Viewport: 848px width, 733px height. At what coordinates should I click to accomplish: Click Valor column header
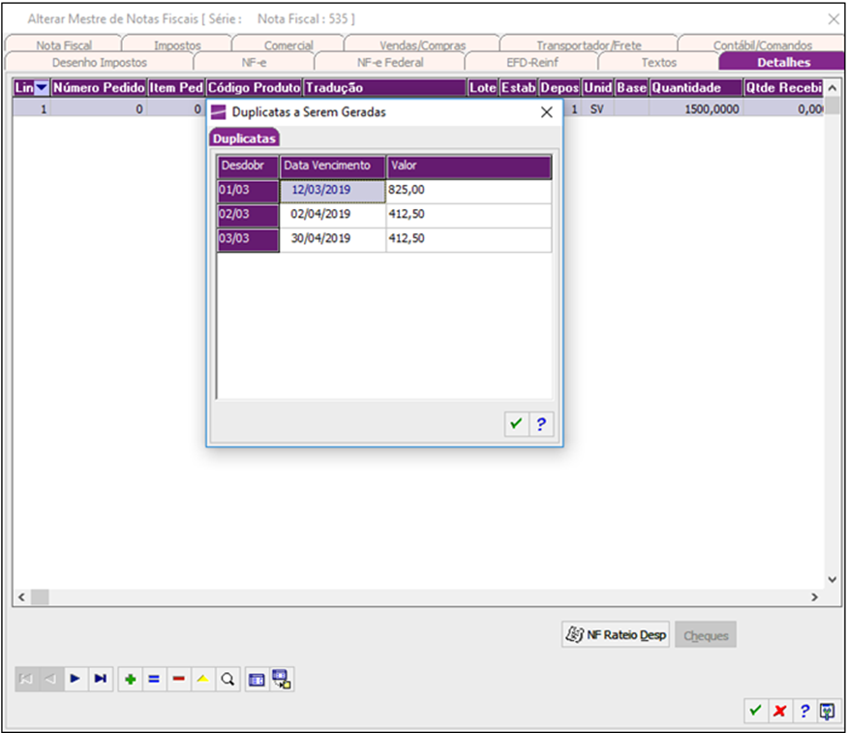469,167
